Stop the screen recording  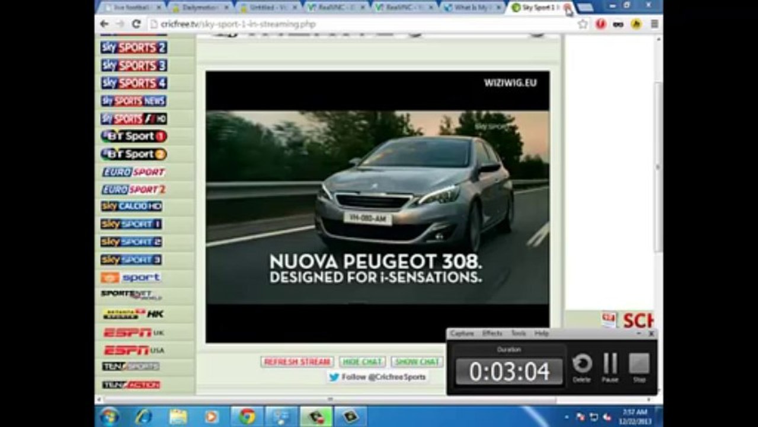tap(639, 368)
